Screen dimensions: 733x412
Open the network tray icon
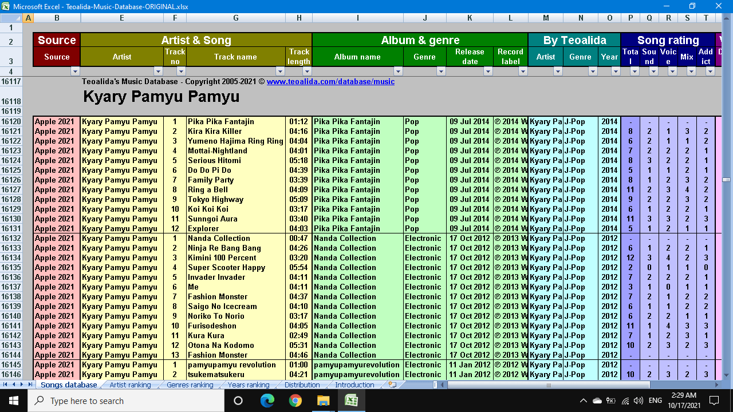[625, 401]
